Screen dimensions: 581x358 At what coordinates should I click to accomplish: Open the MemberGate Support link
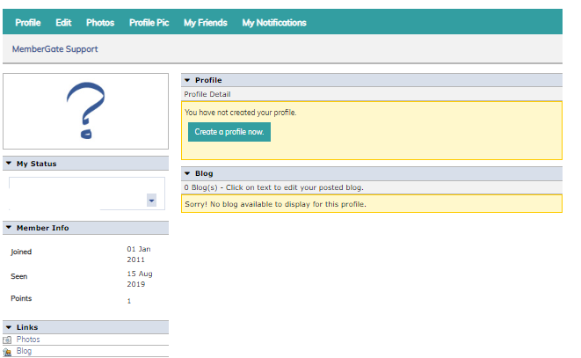[54, 49]
